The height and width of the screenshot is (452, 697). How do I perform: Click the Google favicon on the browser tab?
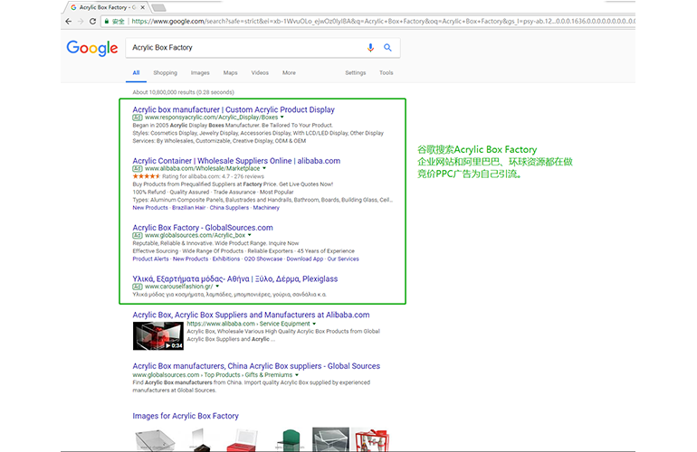73,7
